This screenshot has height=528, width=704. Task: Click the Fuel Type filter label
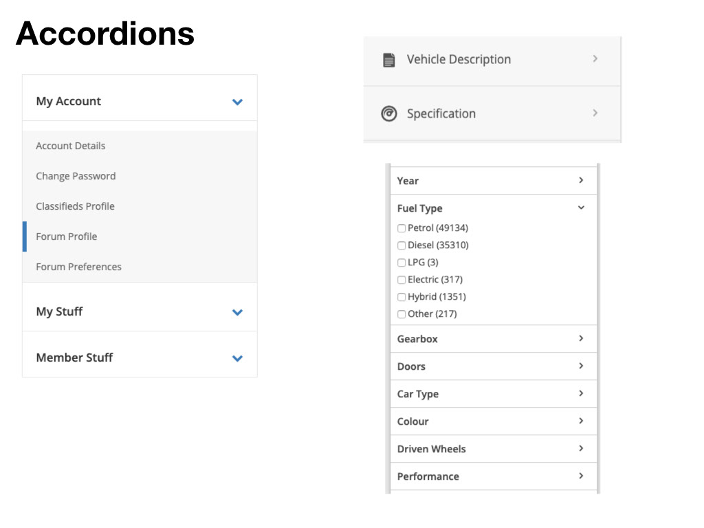click(420, 208)
